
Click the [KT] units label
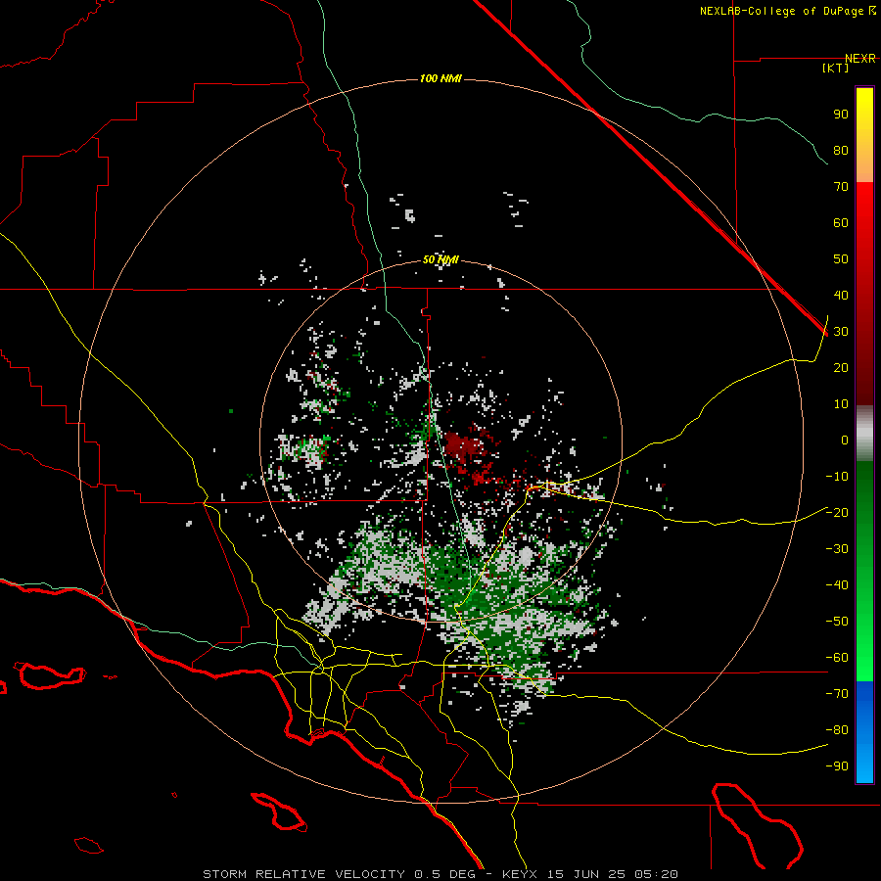coord(836,68)
